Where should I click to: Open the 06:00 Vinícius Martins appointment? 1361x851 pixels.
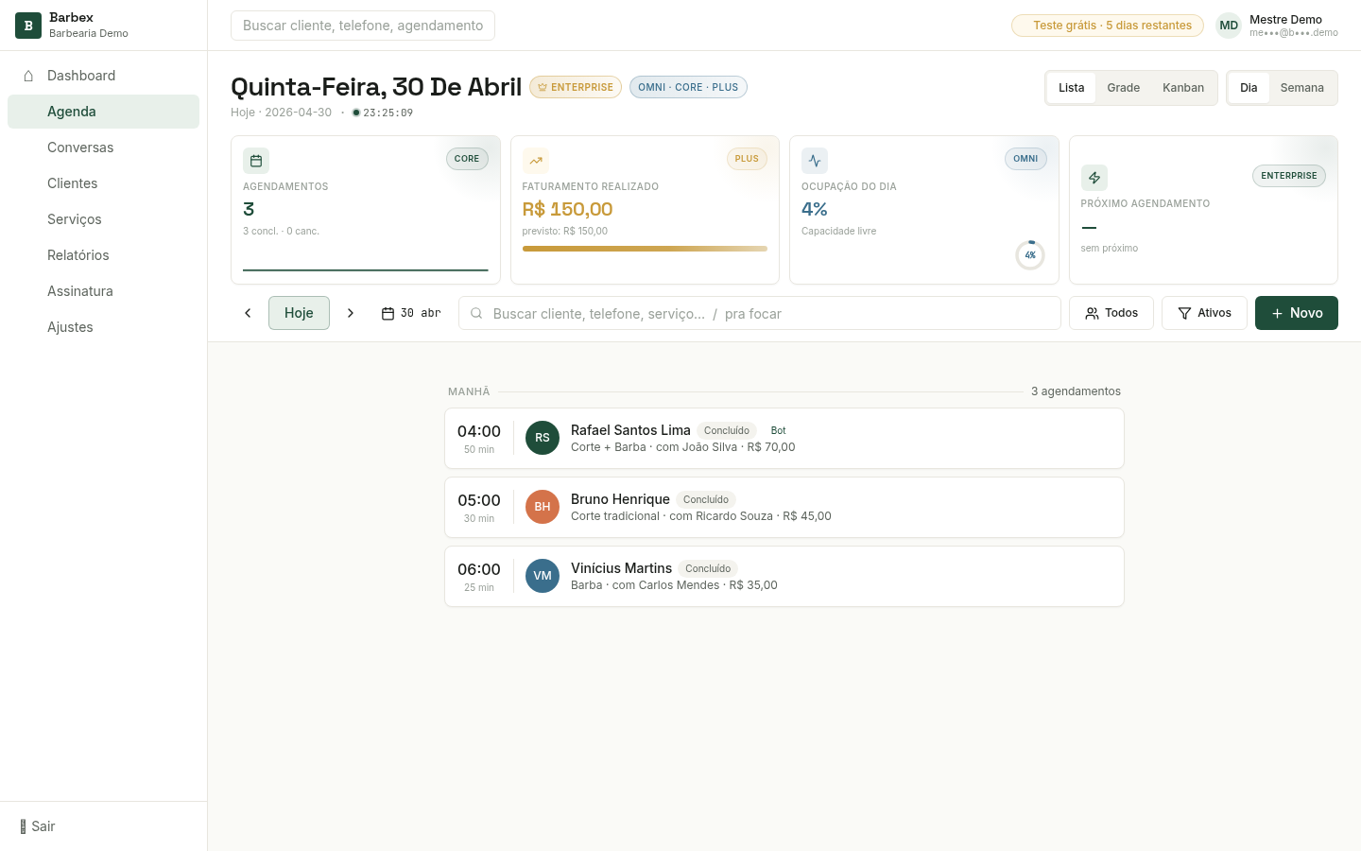[x=784, y=576]
